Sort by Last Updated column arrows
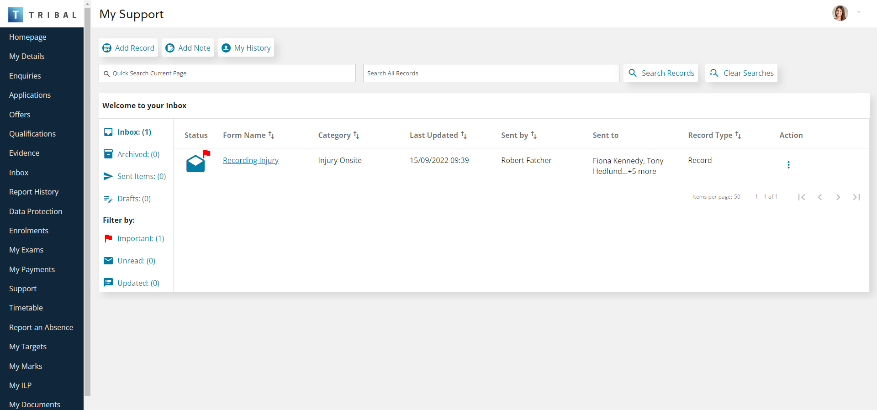Viewport: 877px width, 410px height. (x=464, y=135)
